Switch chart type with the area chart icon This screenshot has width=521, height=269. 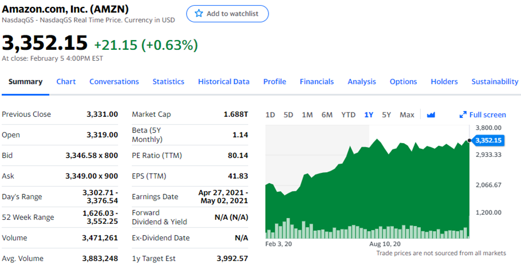point(431,115)
